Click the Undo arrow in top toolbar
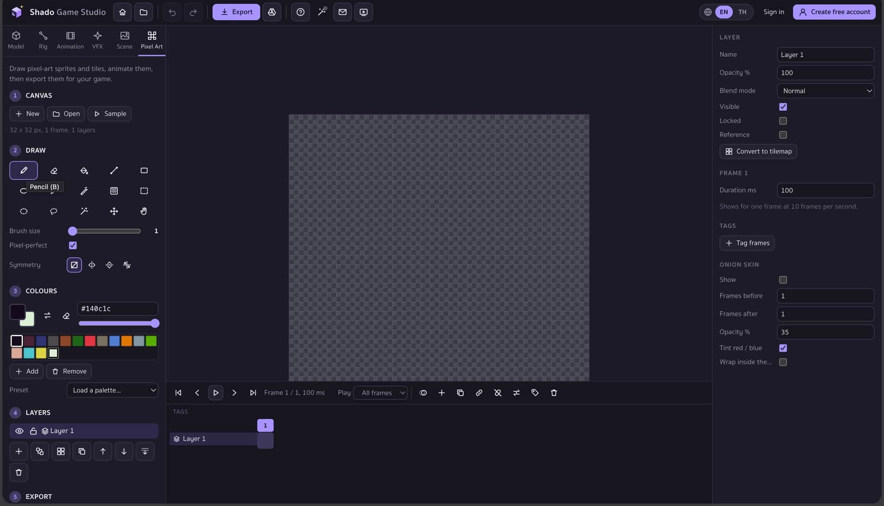 pos(172,12)
